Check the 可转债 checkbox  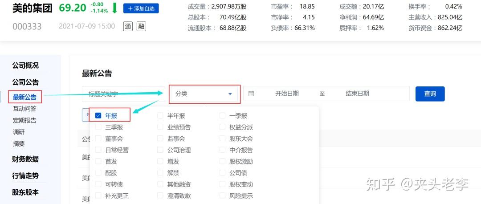[x=98, y=184]
